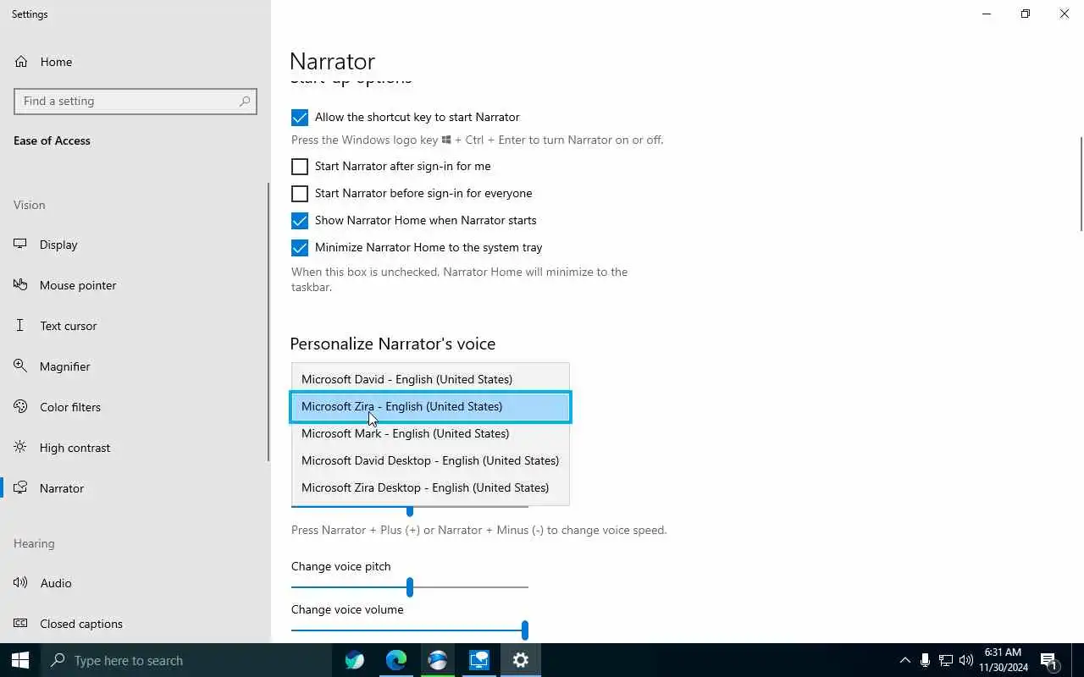Open Closed captions settings icon
This screenshot has height=677, width=1084.
coord(21,624)
